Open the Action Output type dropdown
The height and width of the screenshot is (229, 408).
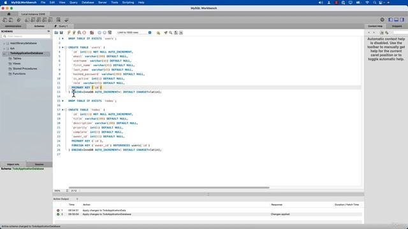pyautogui.click(x=66, y=199)
